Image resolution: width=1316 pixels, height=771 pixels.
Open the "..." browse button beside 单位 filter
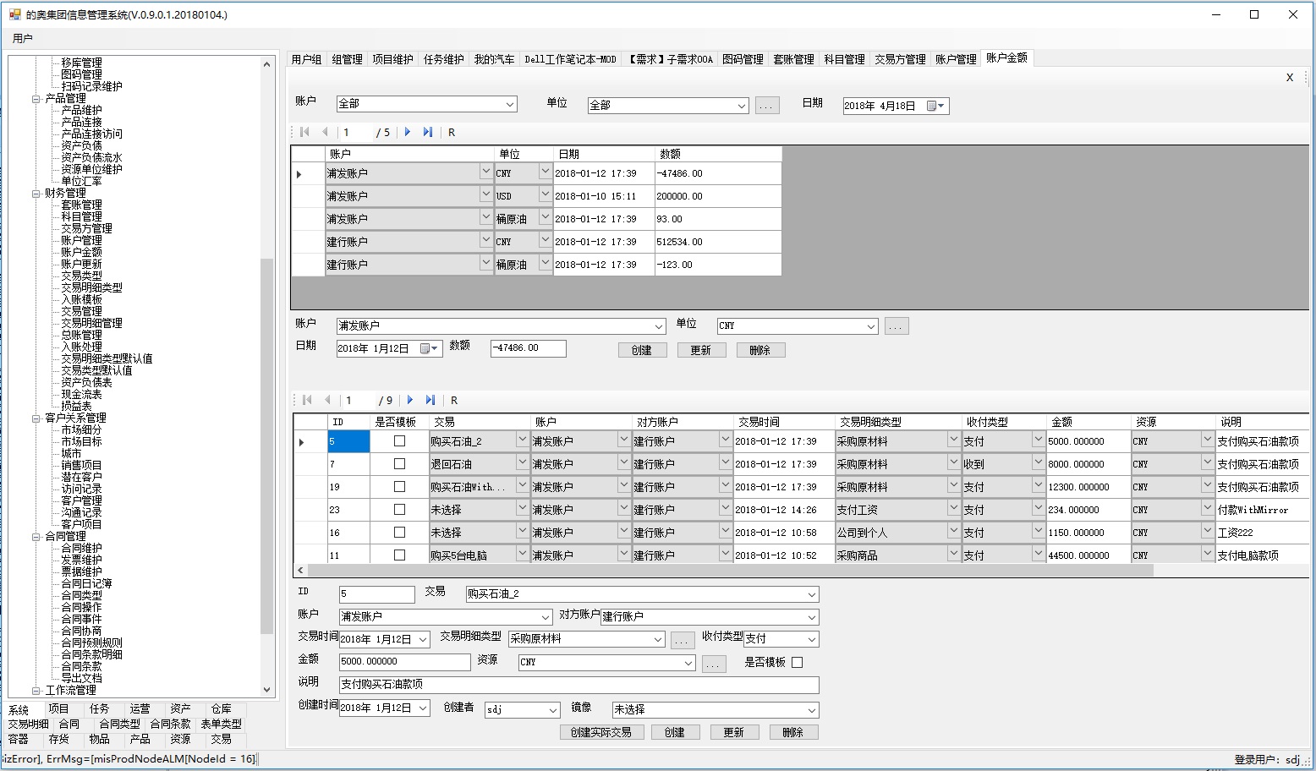click(767, 105)
